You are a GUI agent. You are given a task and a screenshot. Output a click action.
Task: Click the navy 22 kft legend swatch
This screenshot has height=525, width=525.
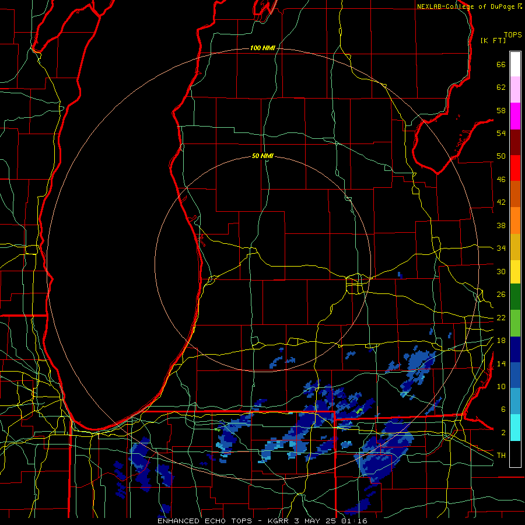(x=515, y=349)
